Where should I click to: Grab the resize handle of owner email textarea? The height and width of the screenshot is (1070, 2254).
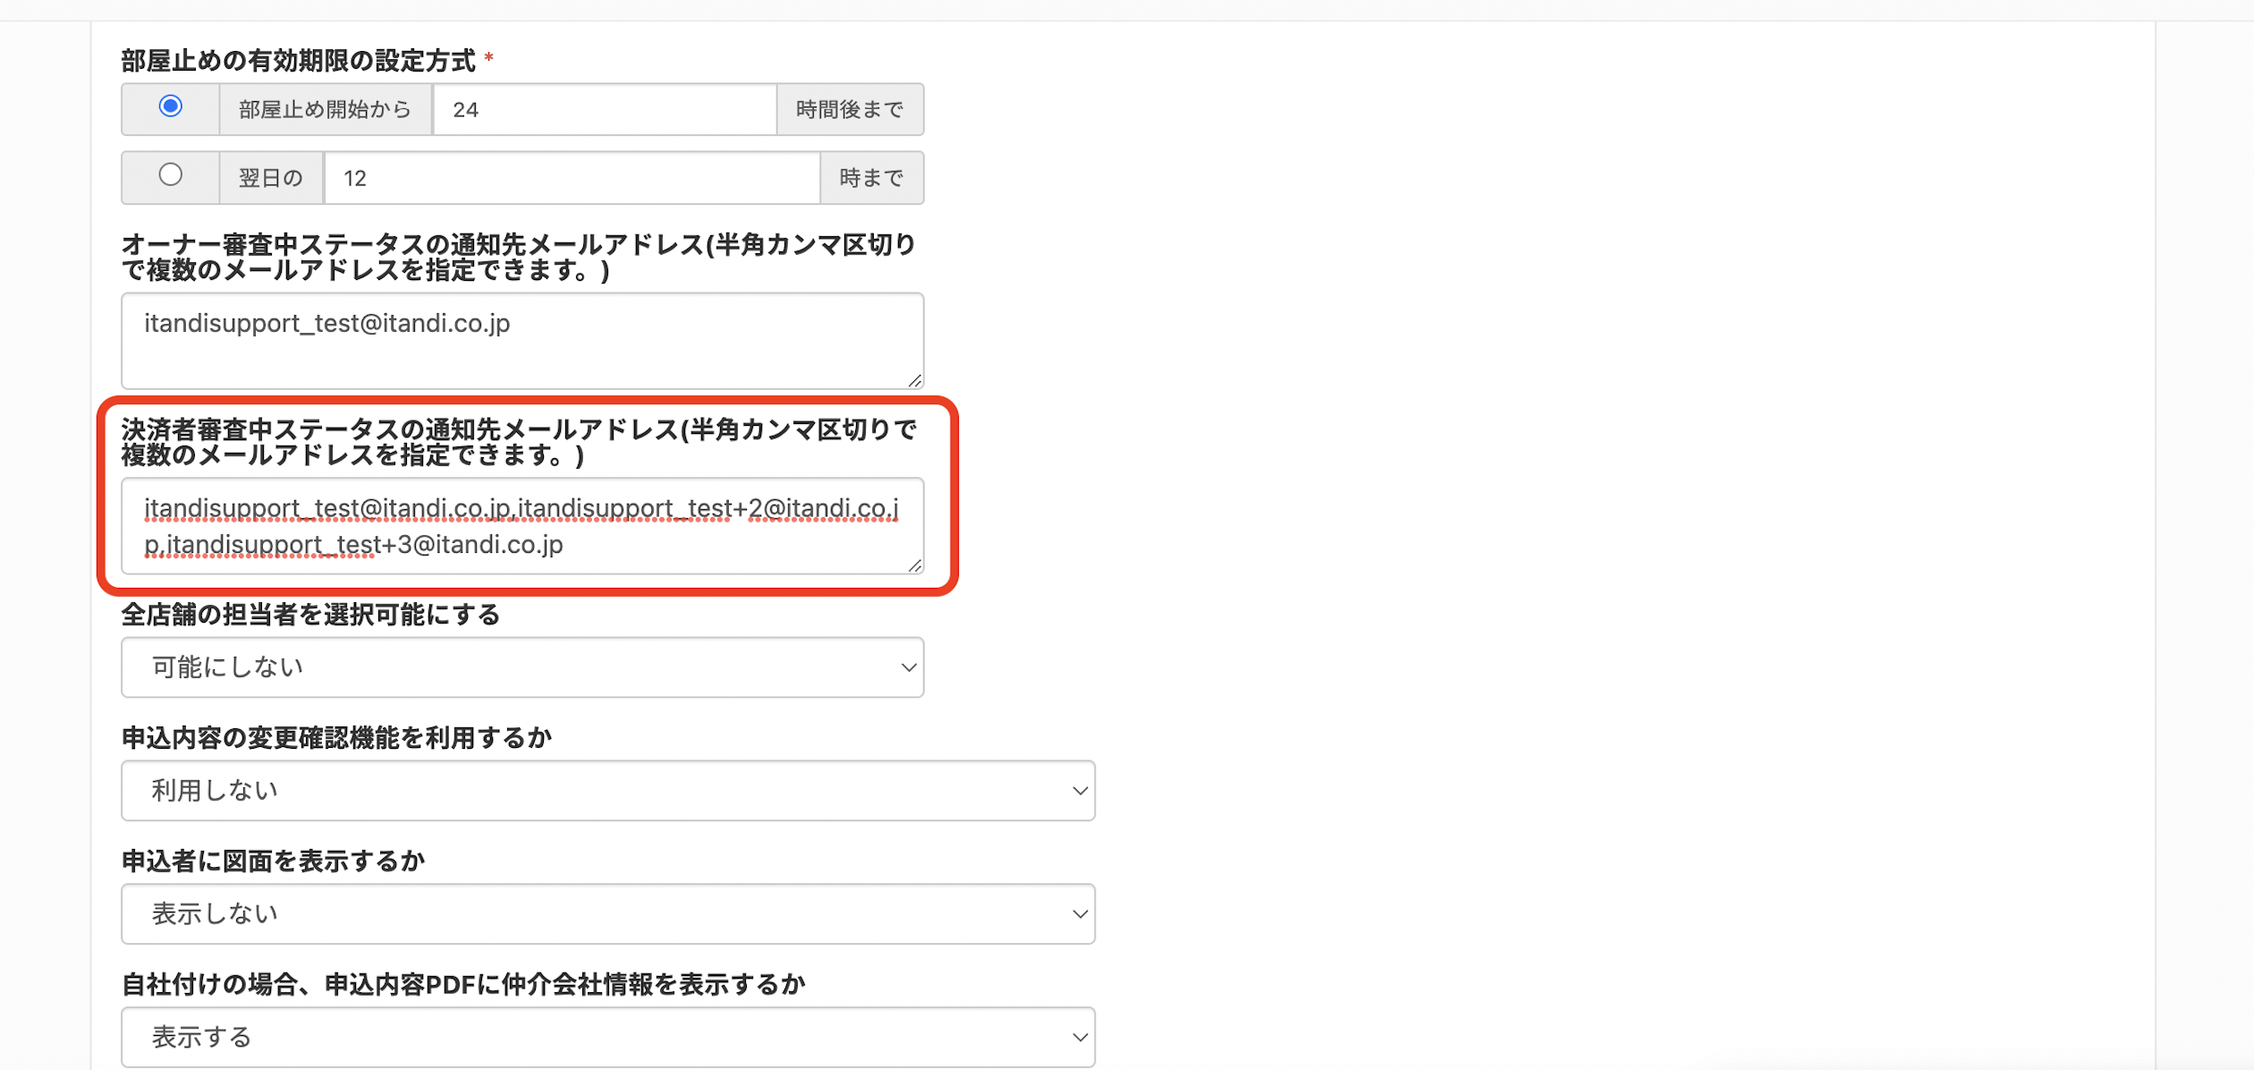[x=915, y=380]
